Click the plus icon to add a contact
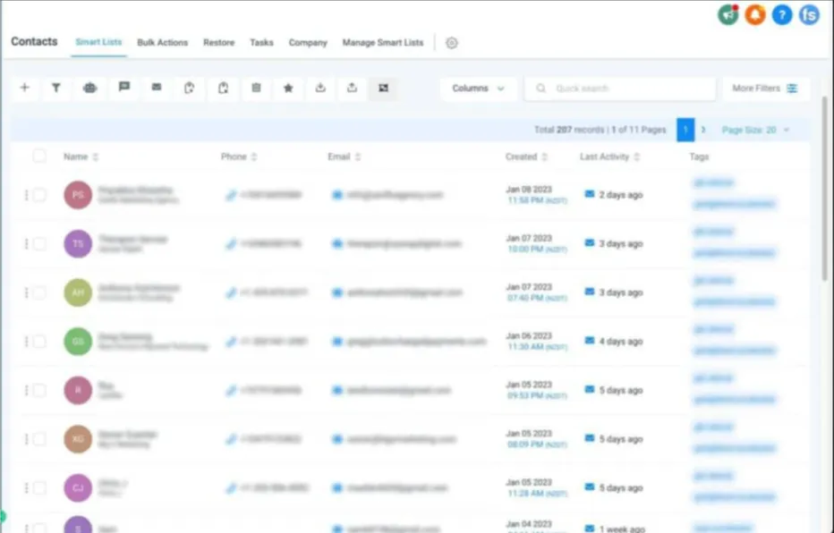Screen dimensions: 834x533 point(24,88)
